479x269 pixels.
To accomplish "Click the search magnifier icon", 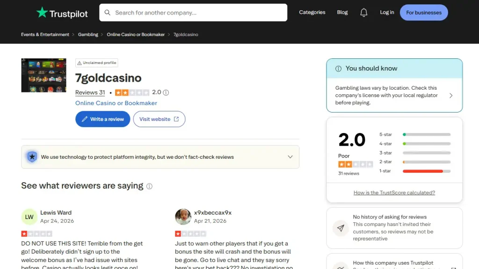I will [x=107, y=13].
